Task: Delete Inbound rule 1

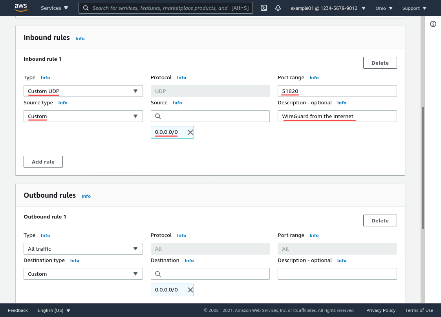Action: click(380, 63)
